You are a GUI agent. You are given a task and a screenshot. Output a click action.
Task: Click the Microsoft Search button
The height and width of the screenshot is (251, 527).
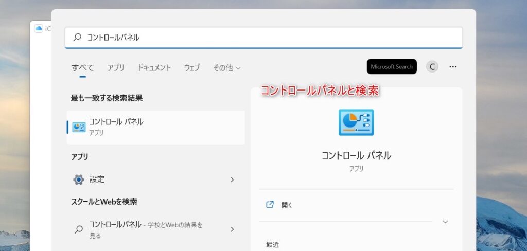pyautogui.click(x=392, y=66)
